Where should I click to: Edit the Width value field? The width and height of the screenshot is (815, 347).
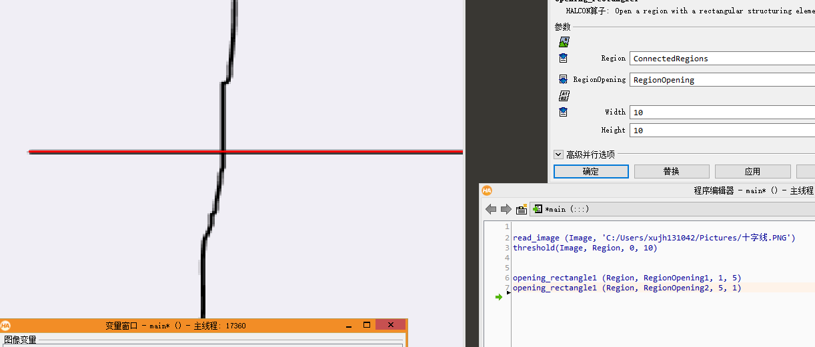point(722,112)
